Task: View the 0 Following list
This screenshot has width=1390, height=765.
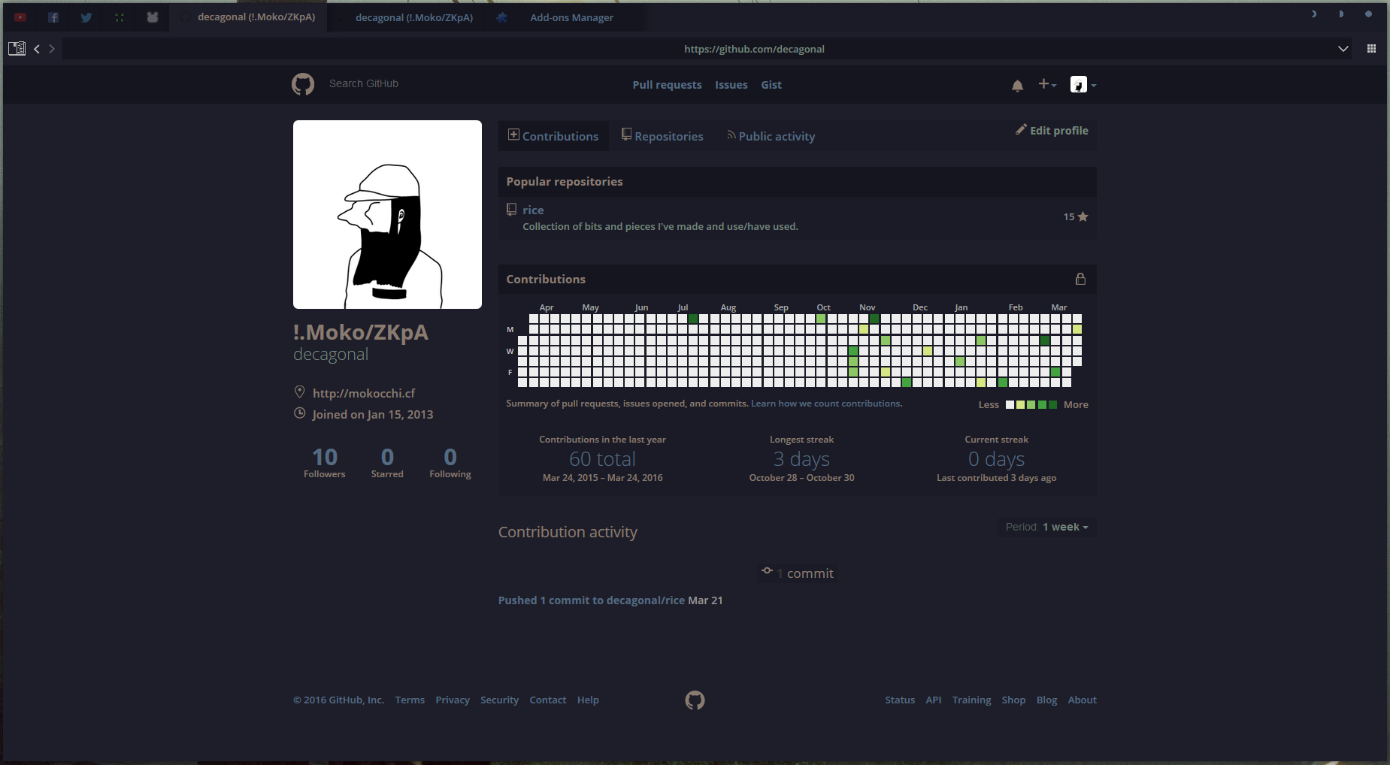Action: (x=450, y=462)
